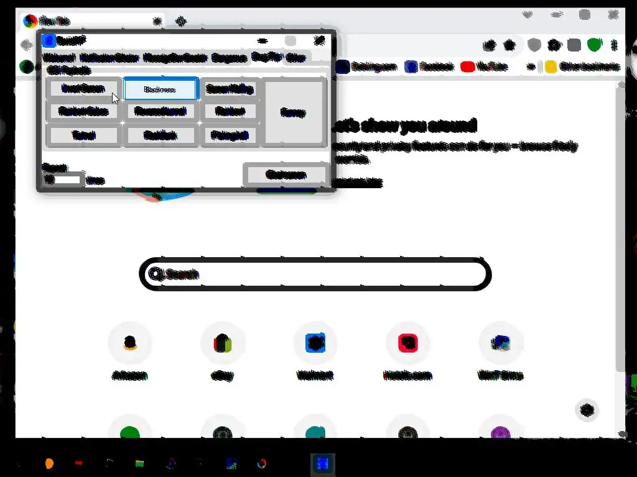The height and width of the screenshot is (477, 637).
Task: Click the gray shield icon in the browser toolbar
Action: (x=534, y=45)
